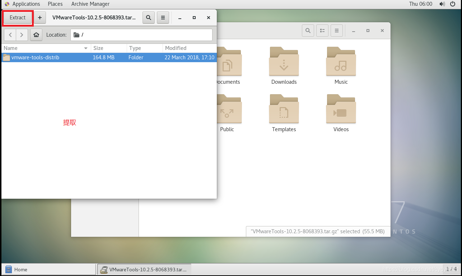Sort by the Modified column header
The image size is (462, 276).
(190, 48)
